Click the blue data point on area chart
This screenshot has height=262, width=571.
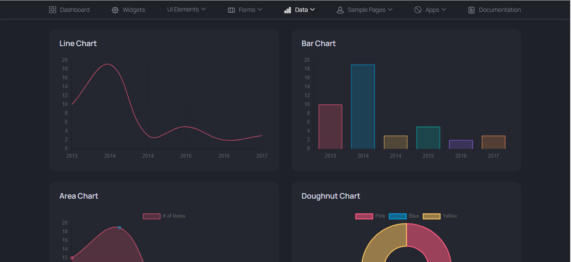119,227
